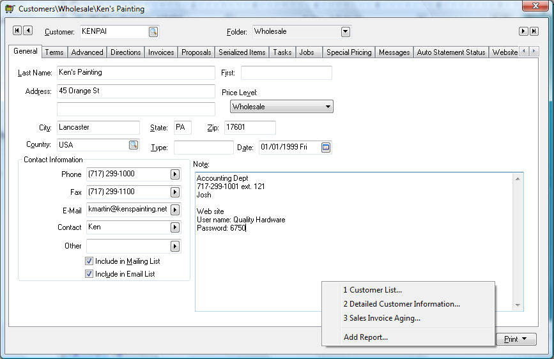
Task: Jump to the last customer record
Action: [x=533, y=31]
